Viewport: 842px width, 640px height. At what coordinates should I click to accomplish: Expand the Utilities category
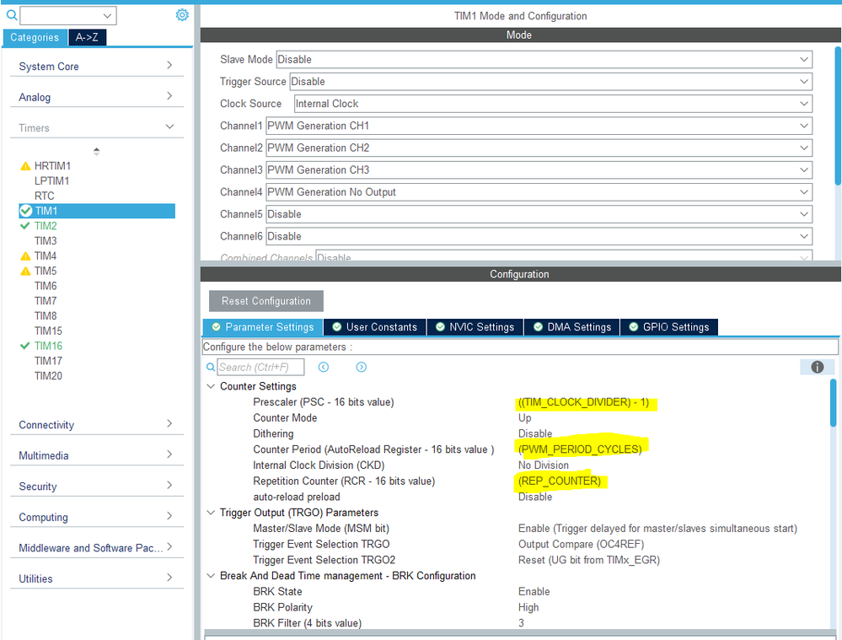point(97,578)
